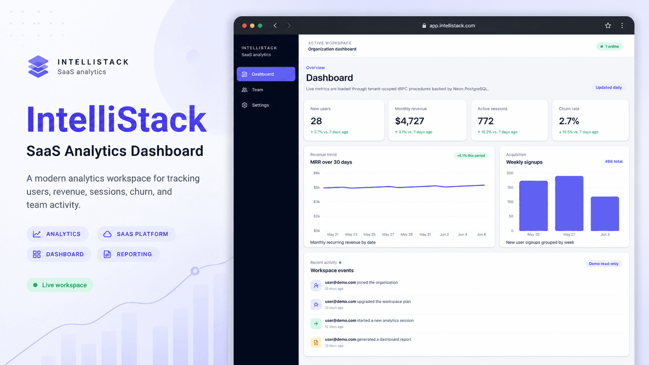
Task: Click the browser back arrow
Action: pyautogui.click(x=275, y=26)
